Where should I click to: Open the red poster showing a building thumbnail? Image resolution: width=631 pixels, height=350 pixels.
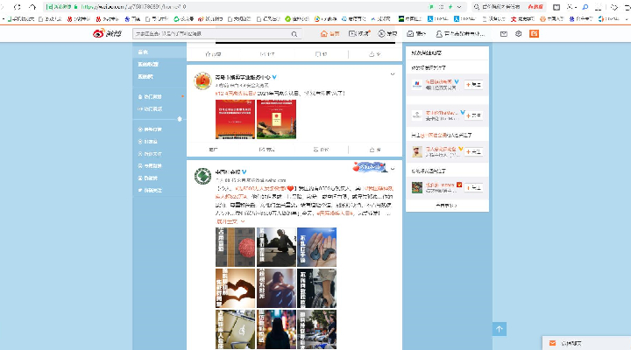pos(235,119)
